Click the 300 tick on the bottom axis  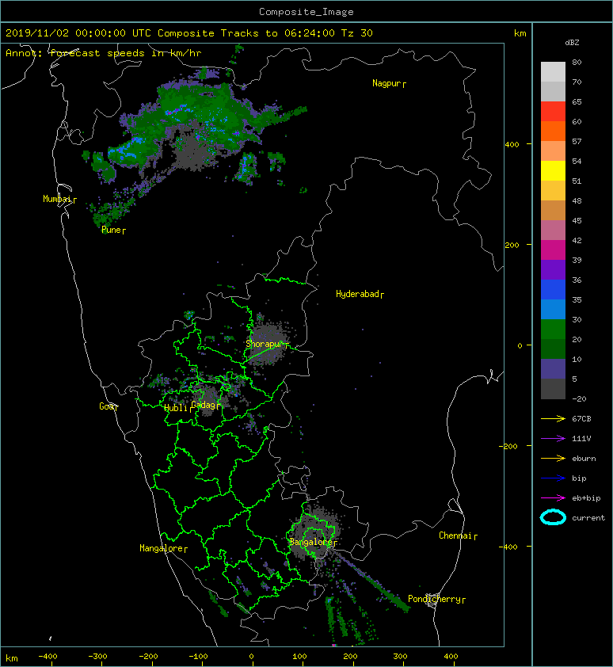tap(400, 657)
